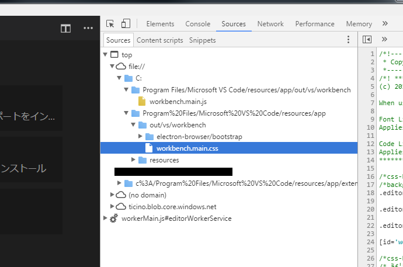The width and height of the screenshot is (403, 267).
Task: Open the Performance tab
Action: tap(315, 24)
